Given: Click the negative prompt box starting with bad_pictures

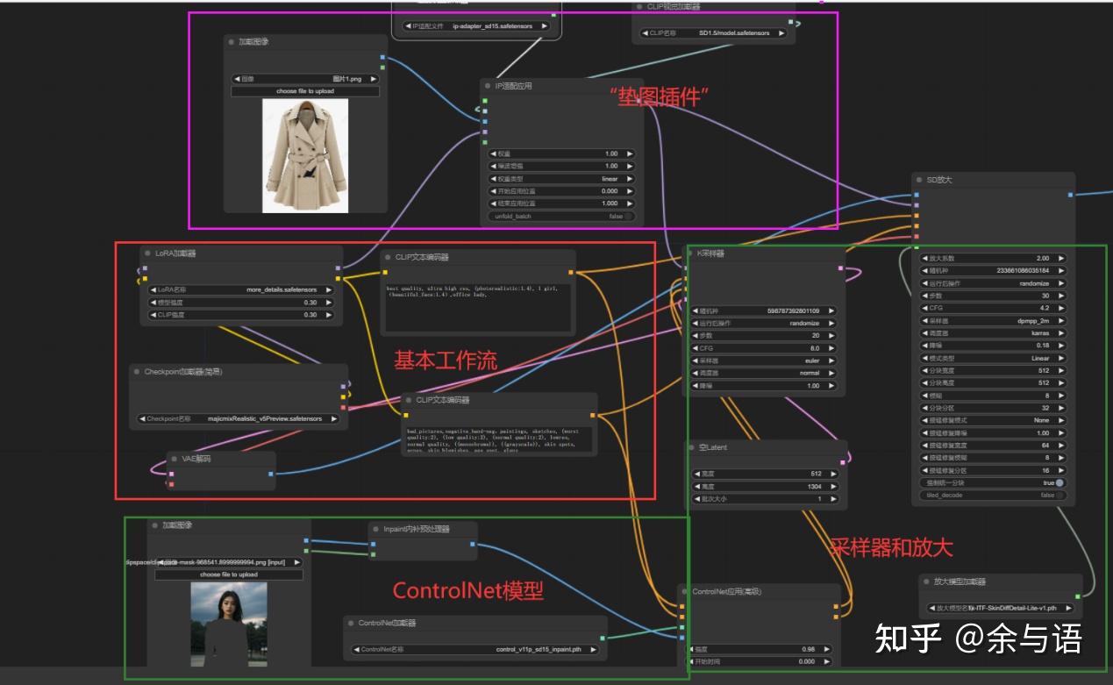Looking at the screenshot, I should (499, 439).
